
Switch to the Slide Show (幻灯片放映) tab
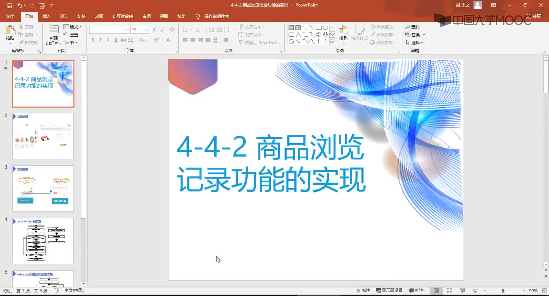coord(123,16)
